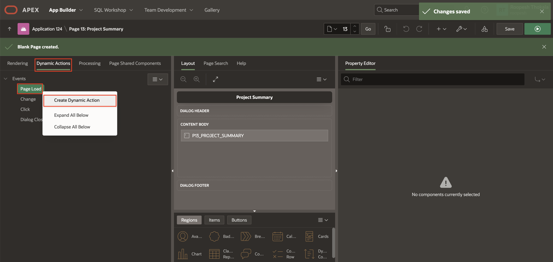
Task: Click the Undo arrow icon
Action: tap(406, 29)
